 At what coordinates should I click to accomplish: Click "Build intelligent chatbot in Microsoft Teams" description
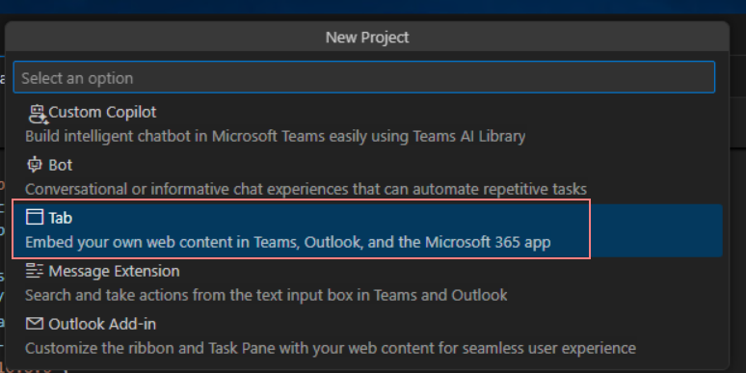coord(275,137)
